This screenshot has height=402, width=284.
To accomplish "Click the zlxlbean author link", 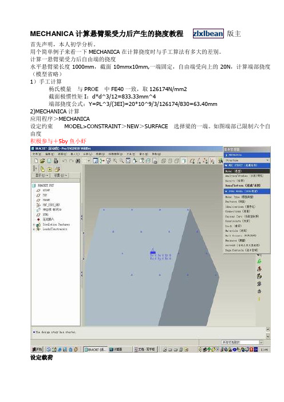I will [x=208, y=34].
